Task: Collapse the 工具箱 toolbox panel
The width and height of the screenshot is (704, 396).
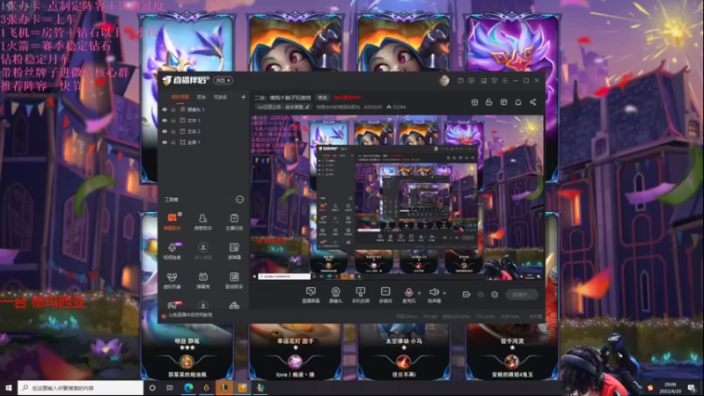Action: click(x=239, y=200)
